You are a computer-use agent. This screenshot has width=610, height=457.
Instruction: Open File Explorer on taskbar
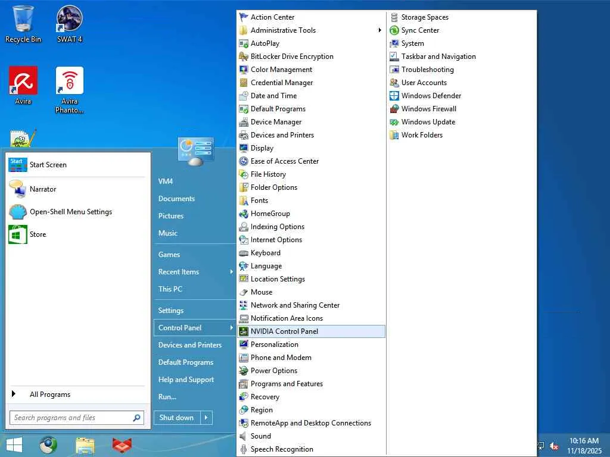(x=85, y=446)
